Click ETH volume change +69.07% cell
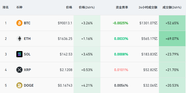The height and width of the screenshot is (93, 186). [172, 39]
